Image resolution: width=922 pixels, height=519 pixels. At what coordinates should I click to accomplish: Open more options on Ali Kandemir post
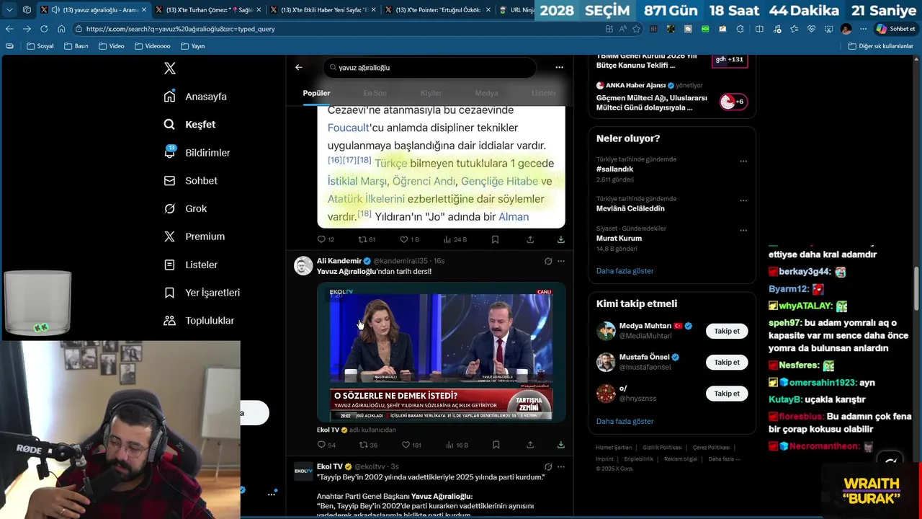click(x=561, y=261)
